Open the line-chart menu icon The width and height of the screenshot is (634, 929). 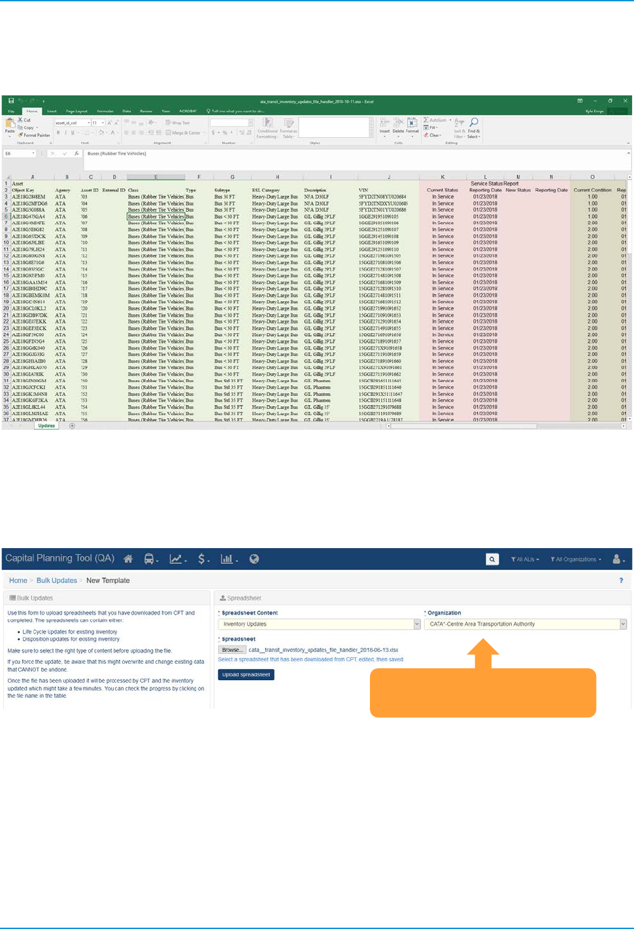pyautogui.click(x=177, y=559)
